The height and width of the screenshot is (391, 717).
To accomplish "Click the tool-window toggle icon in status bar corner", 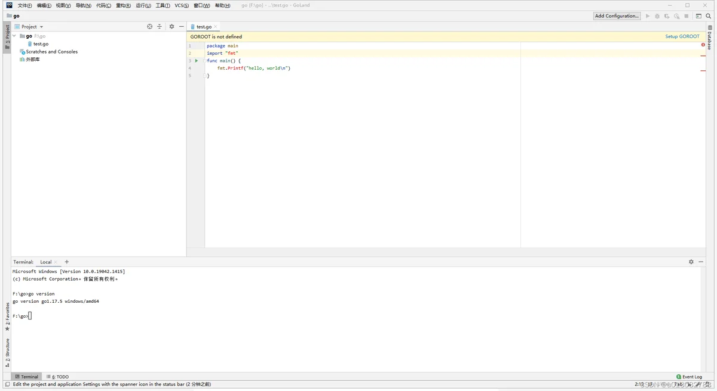I will click(7, 384).
